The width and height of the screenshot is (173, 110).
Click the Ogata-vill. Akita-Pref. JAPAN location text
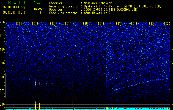[123, 6]
